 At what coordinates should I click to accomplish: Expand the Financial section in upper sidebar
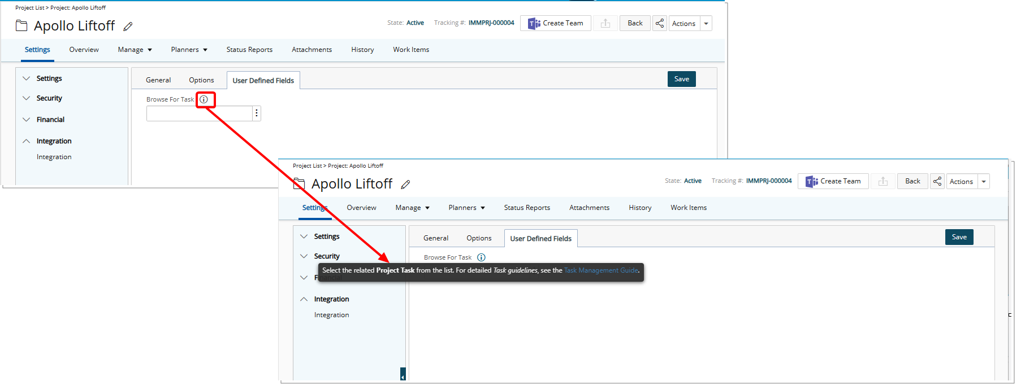point(27,120)
